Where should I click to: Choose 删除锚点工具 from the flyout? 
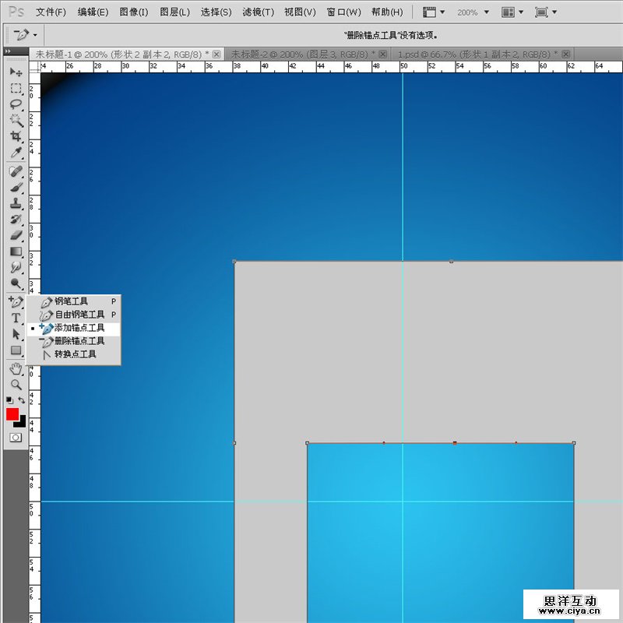click(79, 341)
